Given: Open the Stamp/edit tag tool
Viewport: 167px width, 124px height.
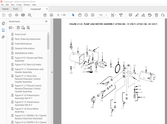Looking at the screenshot, I should pyautogui.click(x=150, y=15).
